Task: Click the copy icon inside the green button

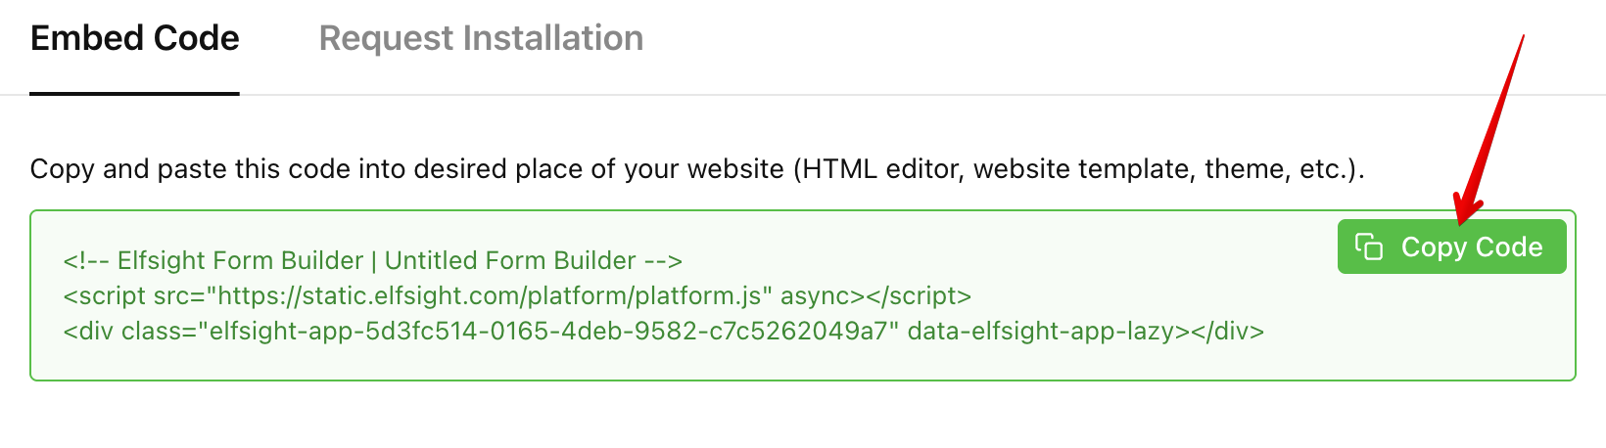Action: [x=1368, y=246]
